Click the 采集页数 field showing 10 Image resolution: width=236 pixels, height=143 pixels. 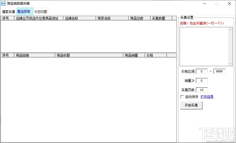202,90
